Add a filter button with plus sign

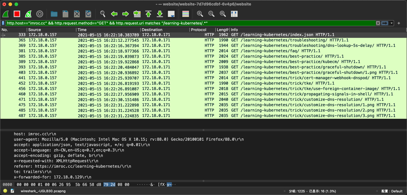tap(399, 23)
